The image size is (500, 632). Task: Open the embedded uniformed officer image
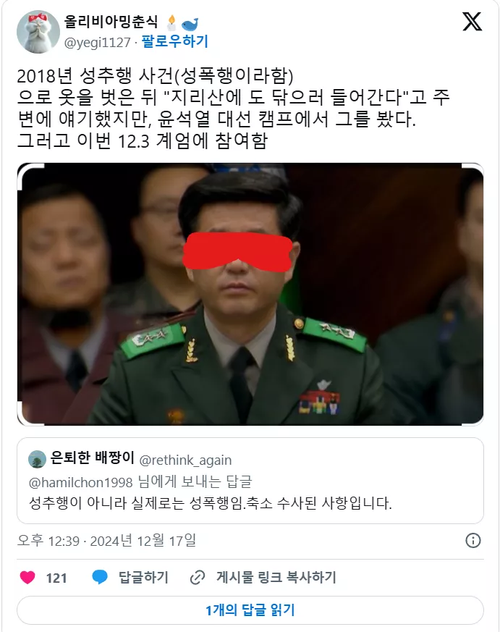[x=250, y=294]
